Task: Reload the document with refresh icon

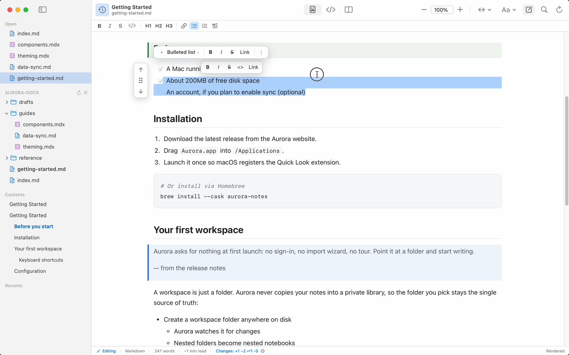Action: (559, 10)
